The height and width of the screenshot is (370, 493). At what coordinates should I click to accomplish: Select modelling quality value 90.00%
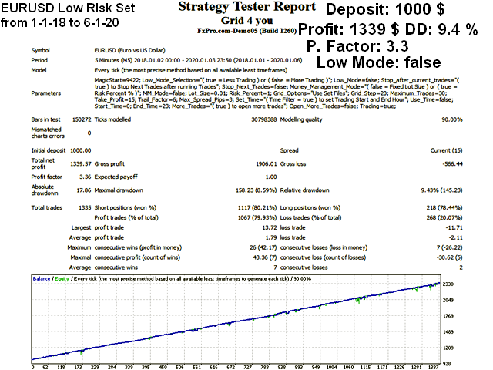pos(452,119)
